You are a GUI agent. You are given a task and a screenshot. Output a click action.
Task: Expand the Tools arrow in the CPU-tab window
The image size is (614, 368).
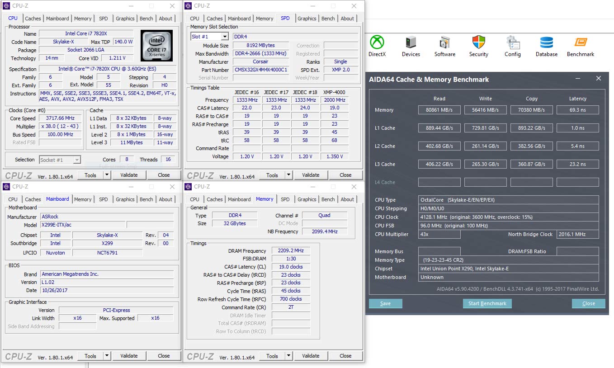107,175
